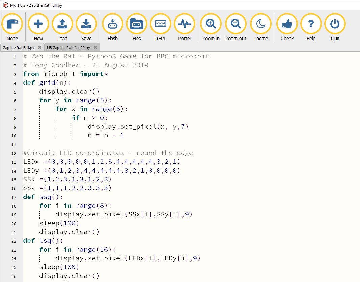The image size is (360, 282).
Task: Place cursor on the def grid(n) line
Action: 47,83
